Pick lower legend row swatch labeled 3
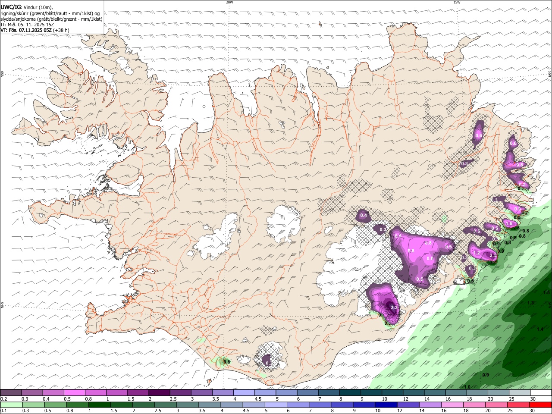Screen dimensions: 552x414 point(188,405)
